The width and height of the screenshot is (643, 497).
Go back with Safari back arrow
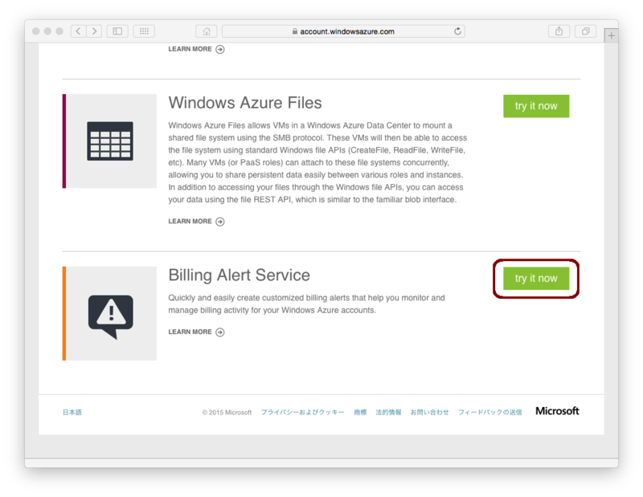pos(78,31)
